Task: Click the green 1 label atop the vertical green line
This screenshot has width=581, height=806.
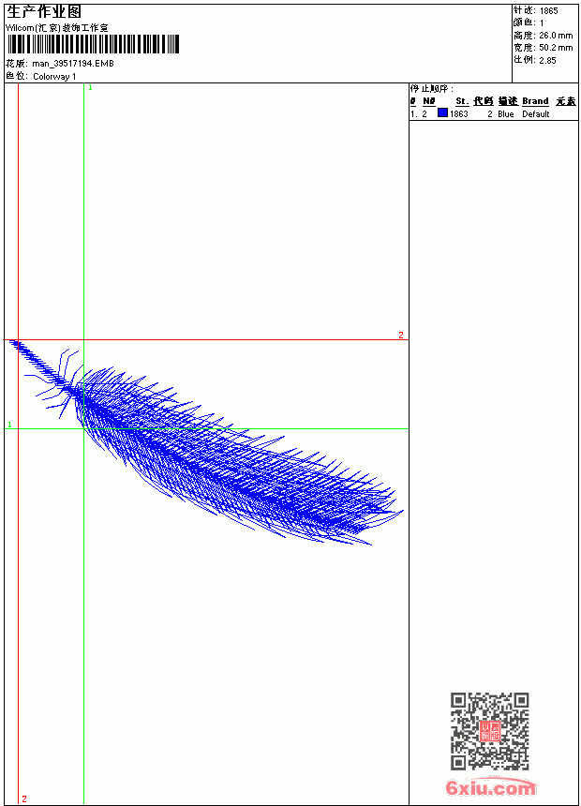Action: click(x=91, y=88)
